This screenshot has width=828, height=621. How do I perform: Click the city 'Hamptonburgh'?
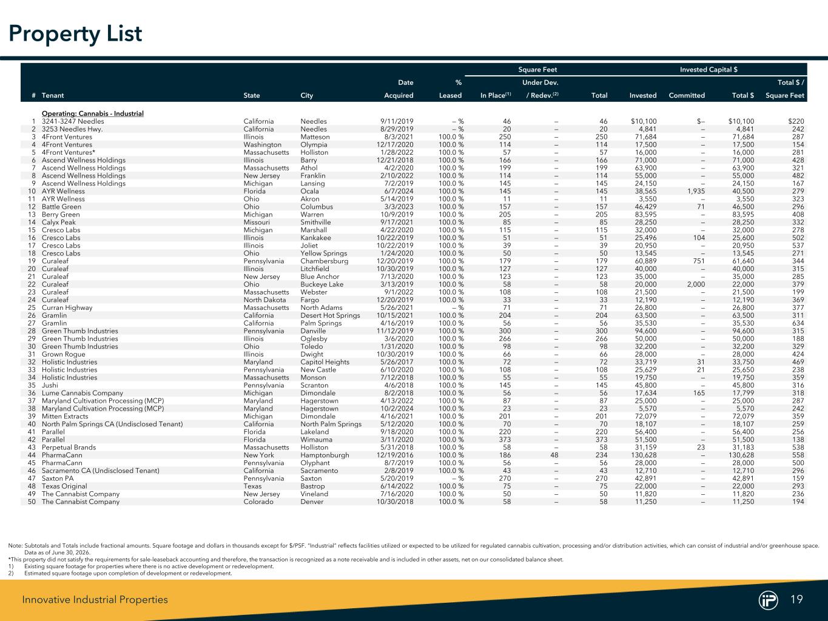pyautogui.click(x=325, y=455)
